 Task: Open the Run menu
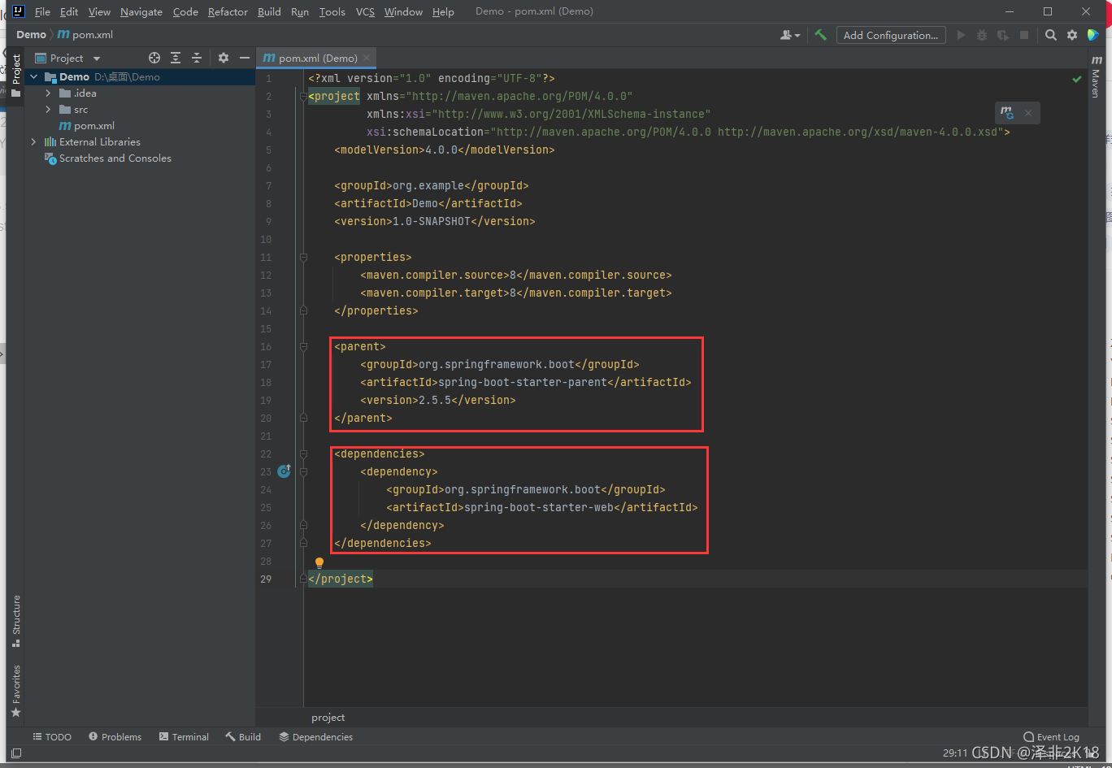click(299, 11)
